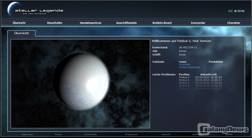
Task: Click the Fimbul 1 row at 16:28:37
Action: pos(200,80)
